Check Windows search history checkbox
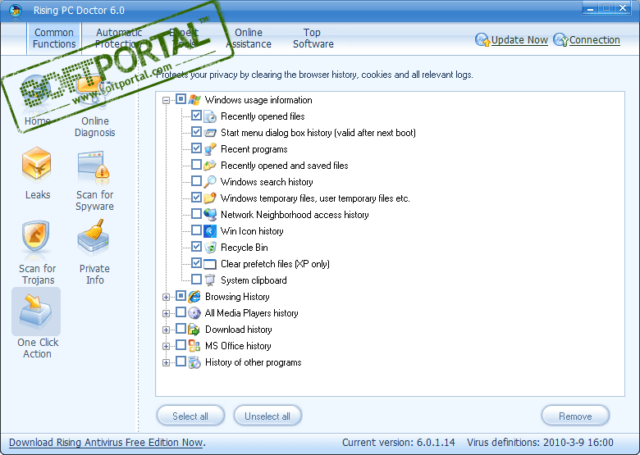 (x=196, y=180)
